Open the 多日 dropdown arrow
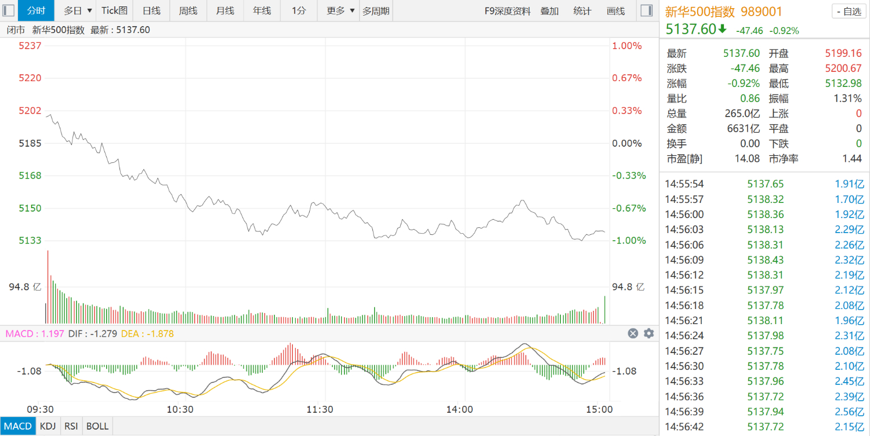This screenshot has height=436, width=870. point(89,11)
